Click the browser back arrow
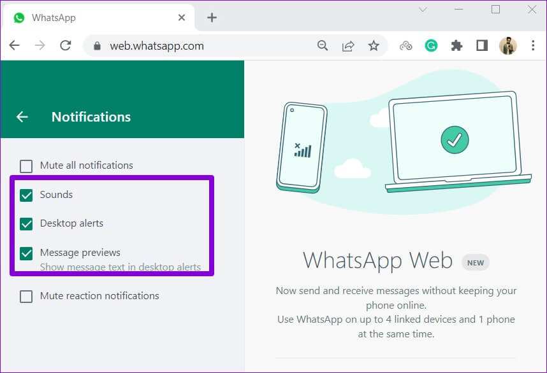547x373 pixels. (x=14, y=45)
